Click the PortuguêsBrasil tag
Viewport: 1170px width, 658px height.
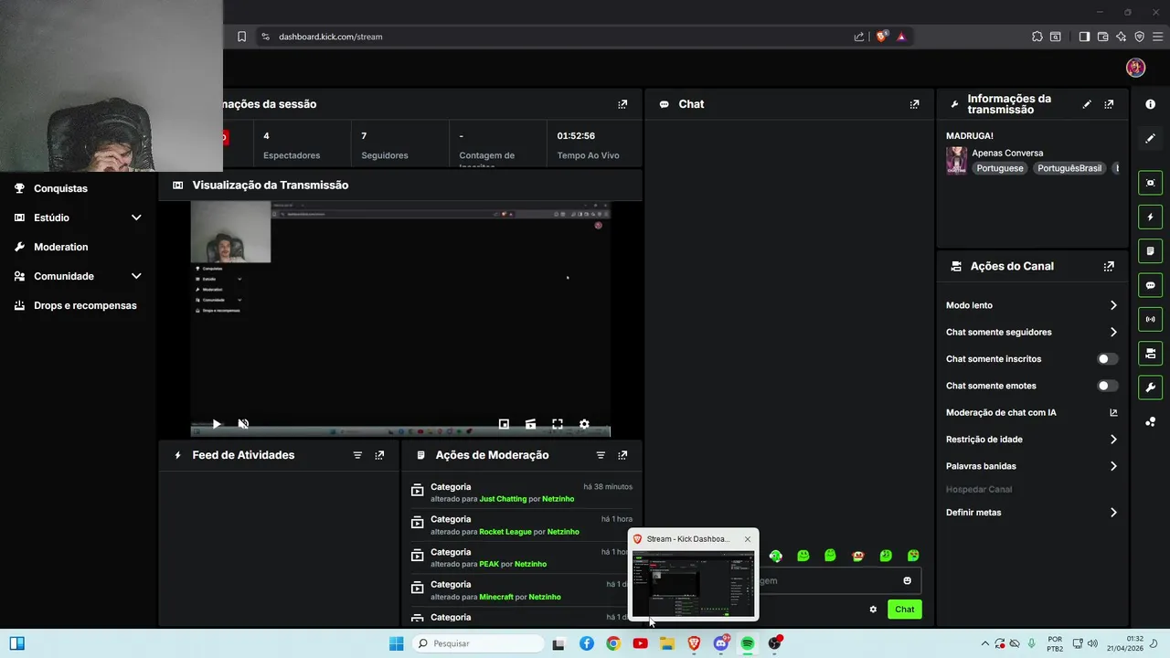pyautogui.click(x=1069, y=168)
